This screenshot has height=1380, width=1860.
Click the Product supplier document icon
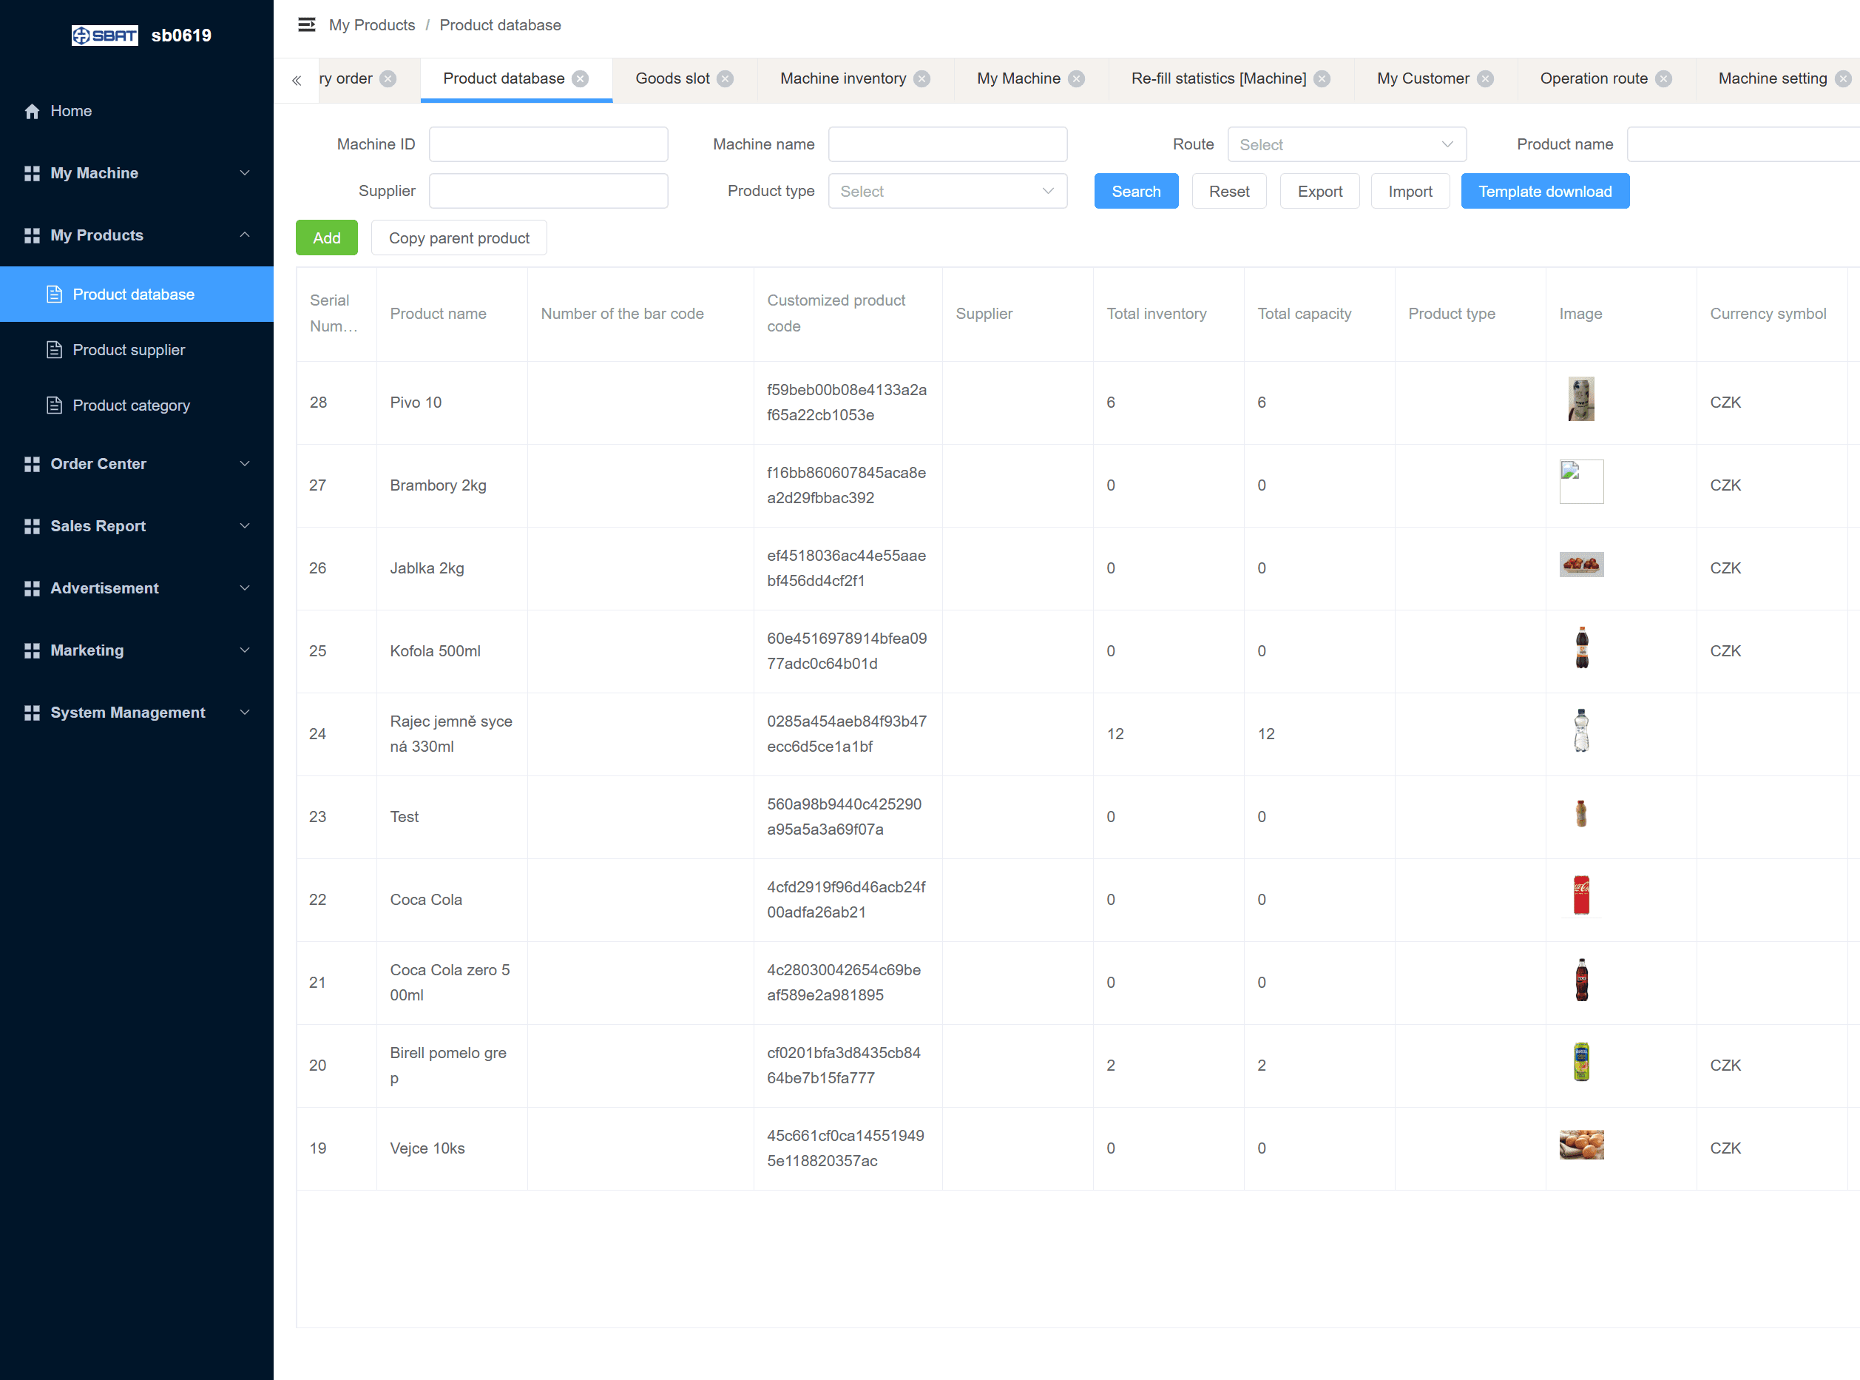(54, 350)
